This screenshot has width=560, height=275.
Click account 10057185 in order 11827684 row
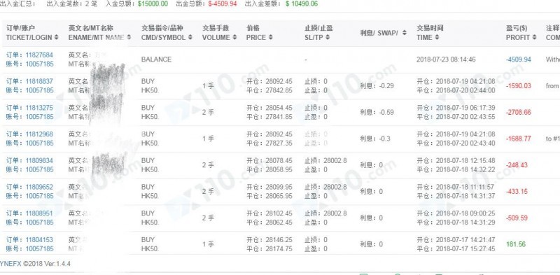pos(39,64)
